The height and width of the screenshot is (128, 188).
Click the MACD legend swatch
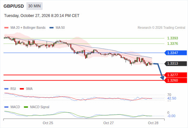(x=6, y=107)
